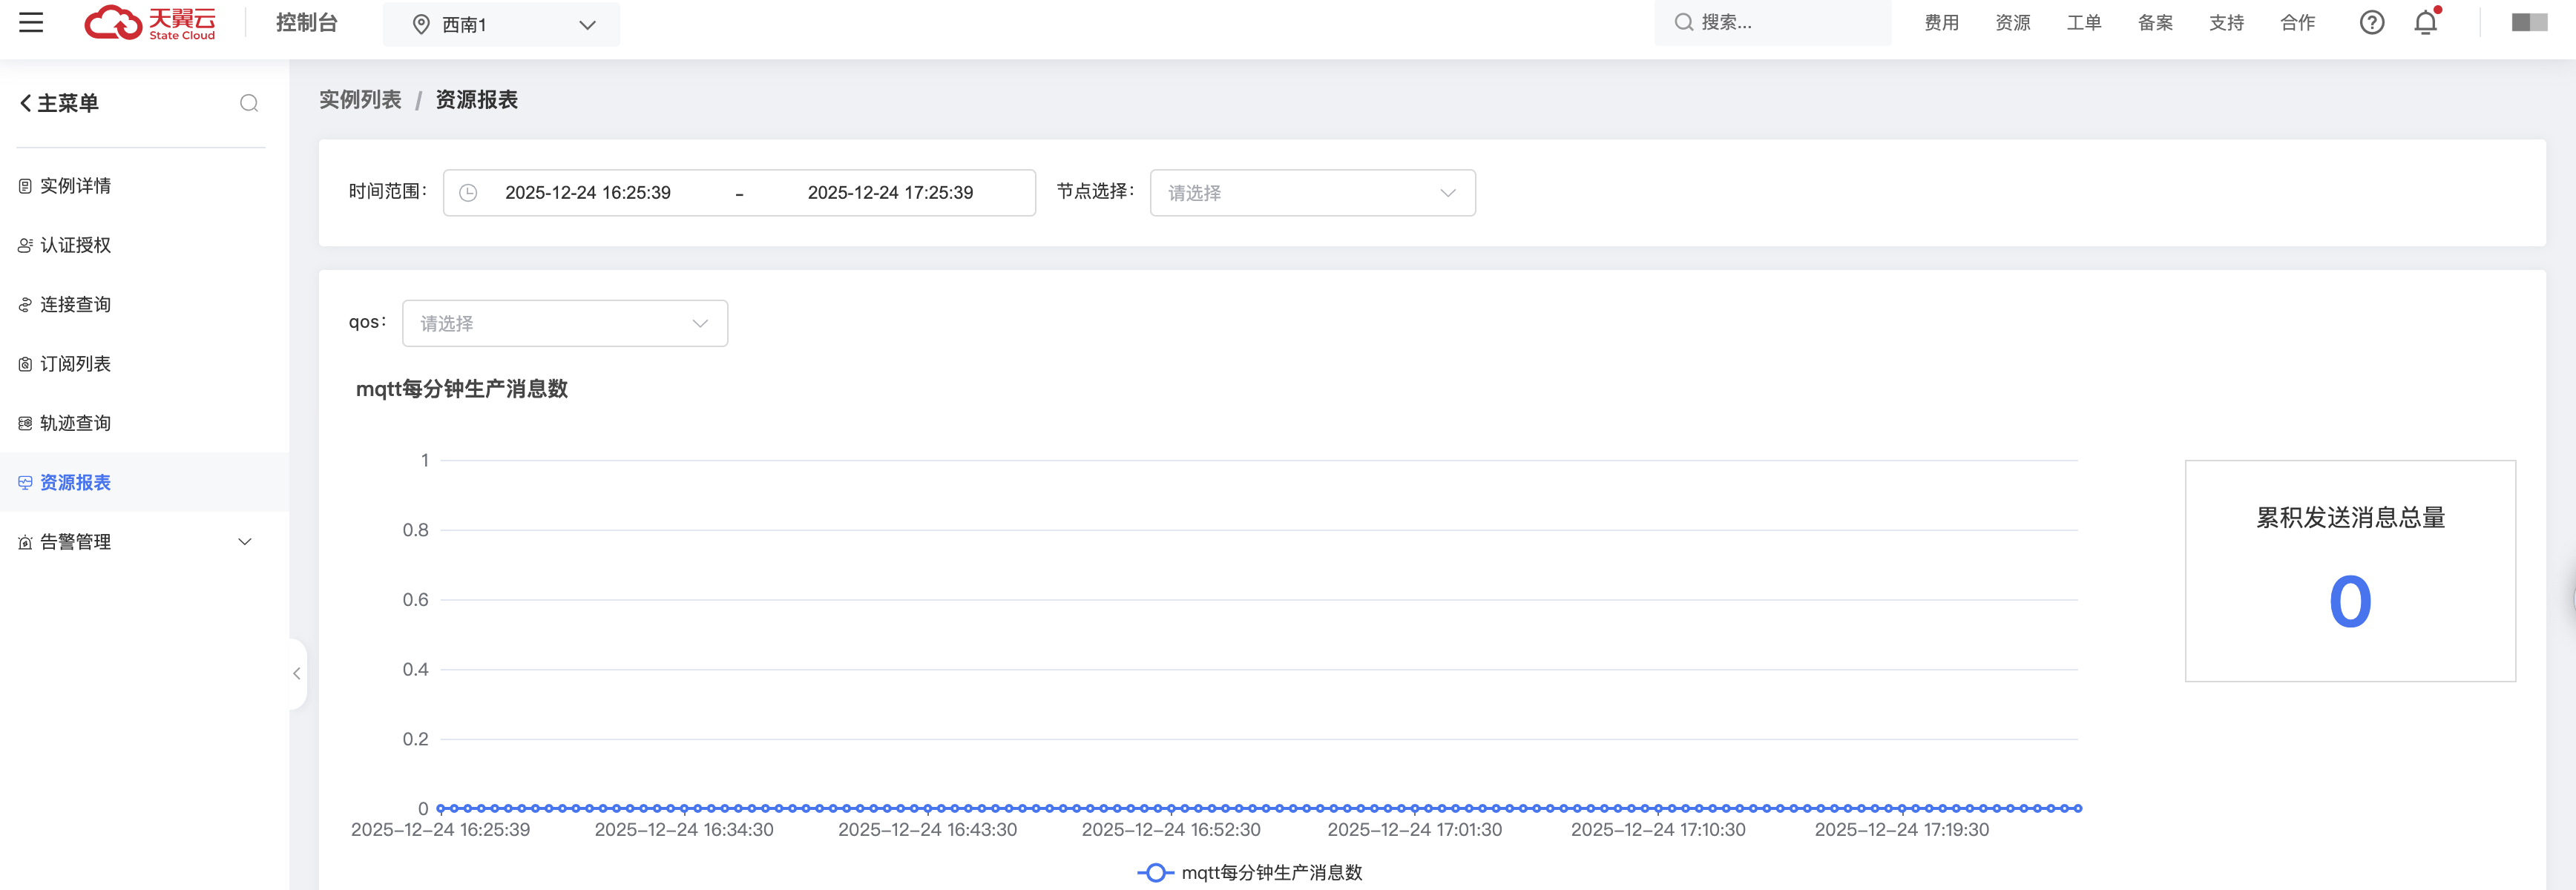Select 订阅列表 in the sidebar

[75, 364]
